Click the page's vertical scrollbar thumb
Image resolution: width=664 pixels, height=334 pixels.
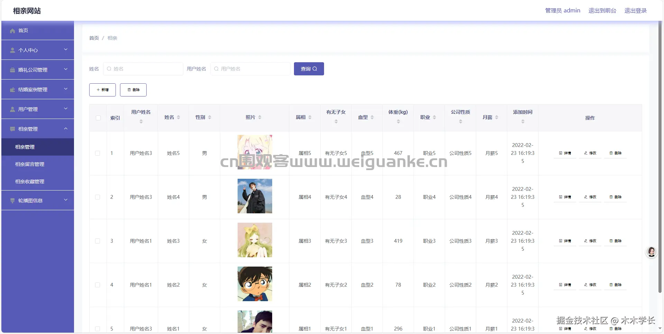click(x=660, y=157)
